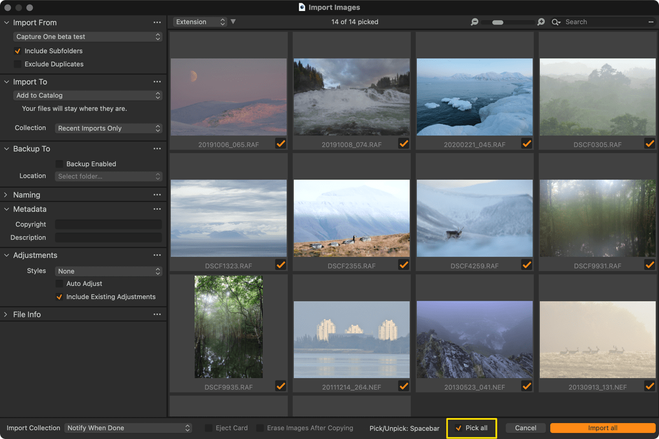Unpick image 20130523_041.NEF checkbox
Viewport: 659px width, 439px height.
pyautogui.click(x=527, y=386)
